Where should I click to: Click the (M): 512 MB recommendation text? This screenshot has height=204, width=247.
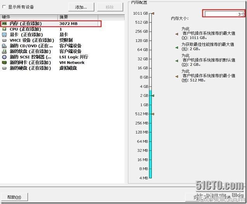pyautogui.click(x=194, y=80)
